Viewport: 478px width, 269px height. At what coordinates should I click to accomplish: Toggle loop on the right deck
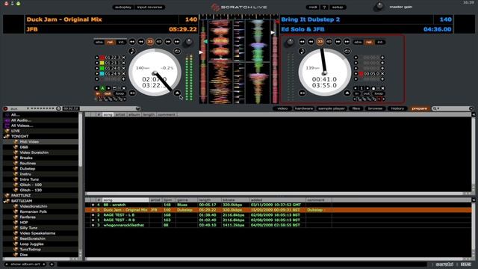click(379, 93)
